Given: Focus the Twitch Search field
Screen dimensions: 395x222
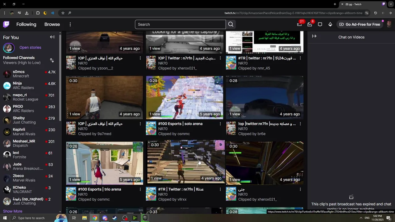Looking at the screenshot, I should 180,24.
